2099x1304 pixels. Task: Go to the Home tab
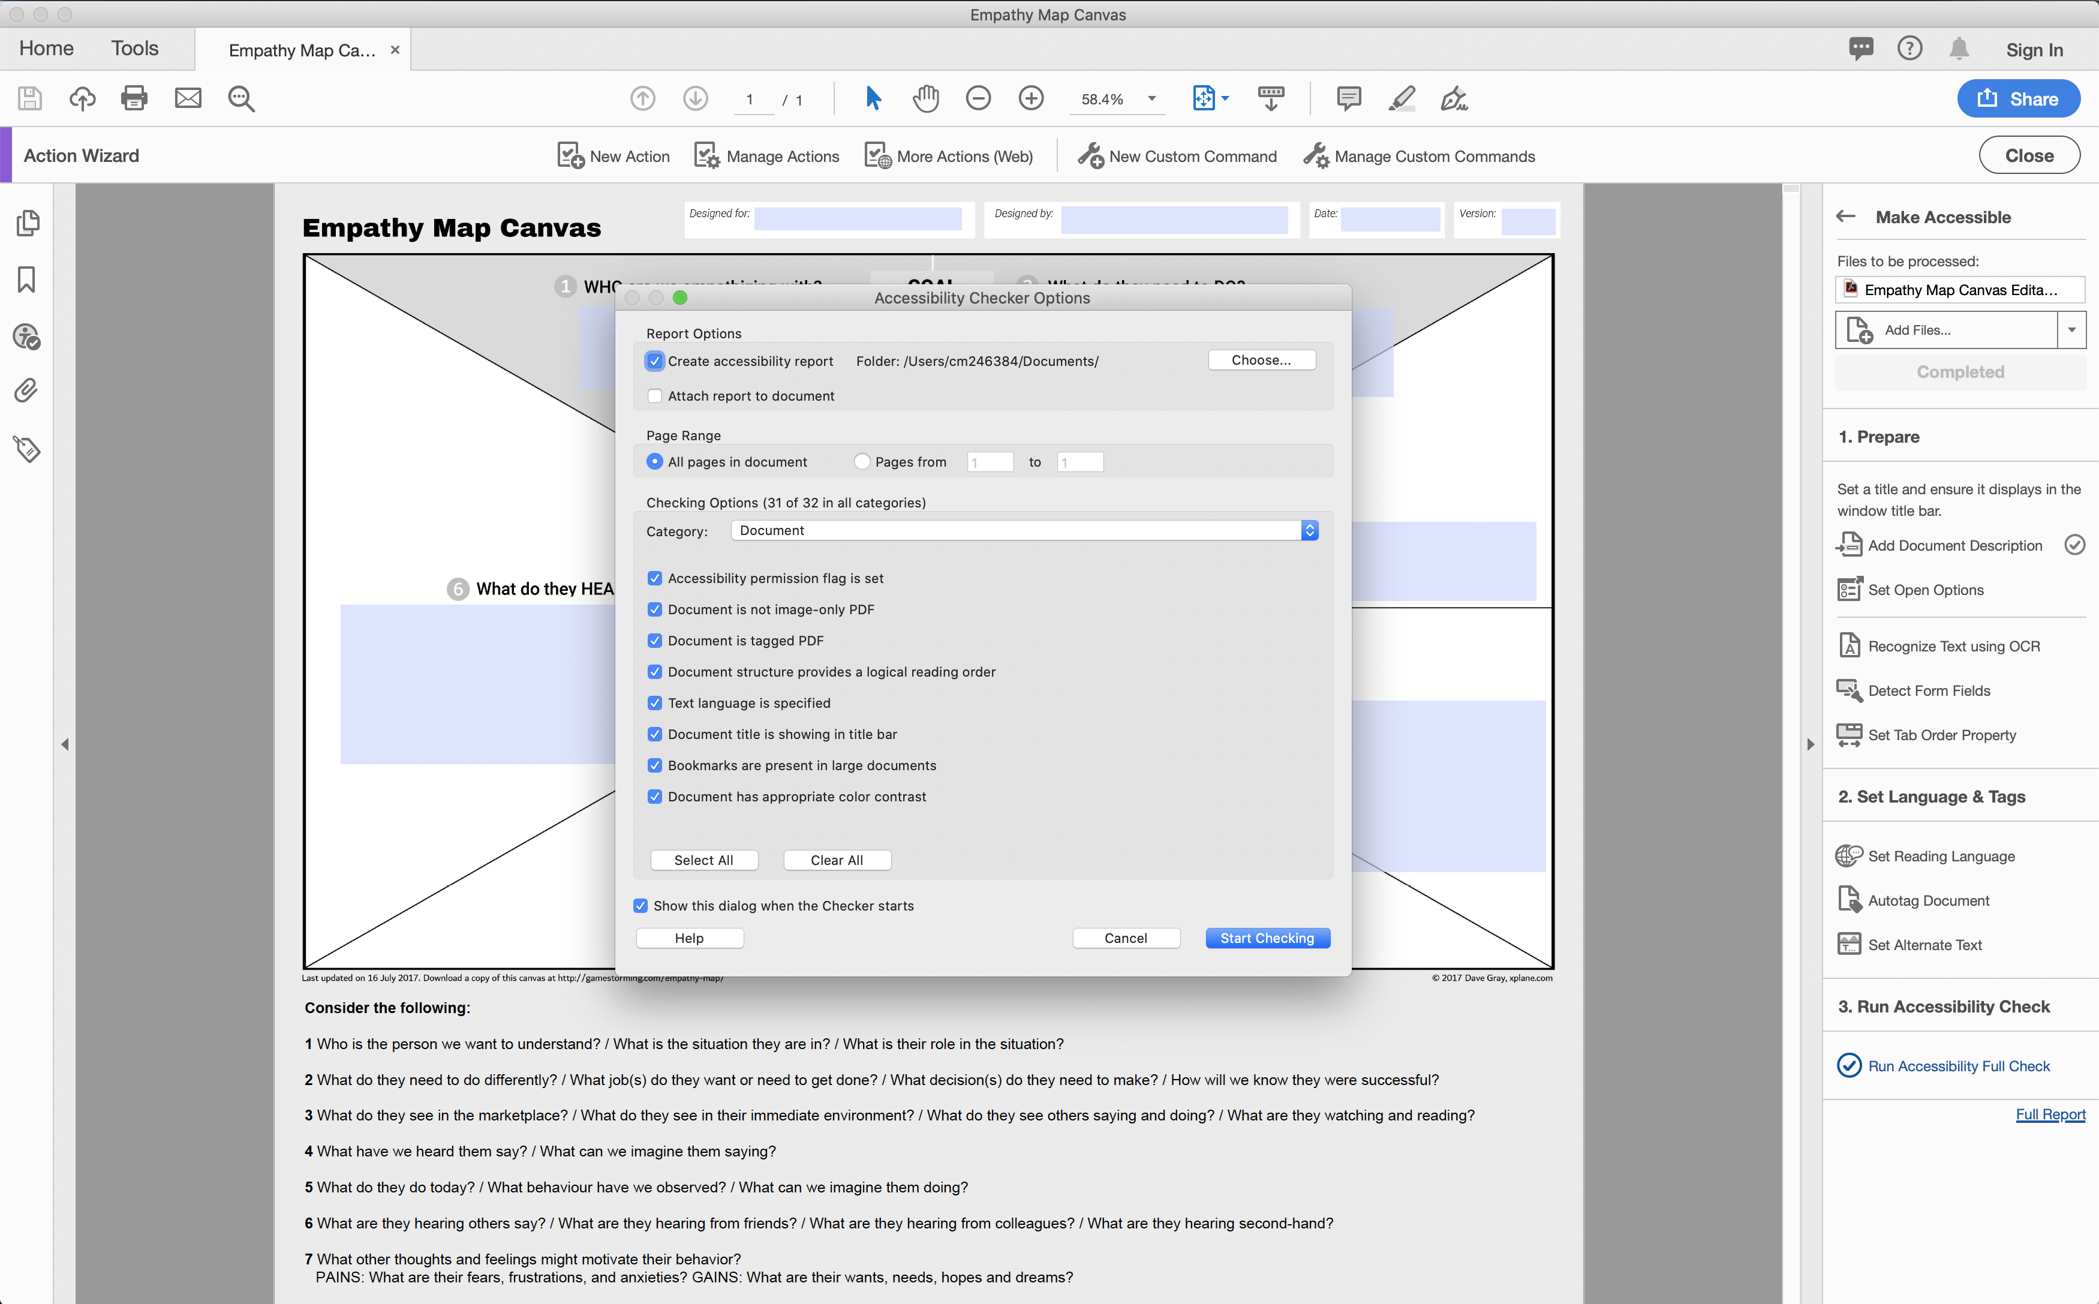(47, 49)
